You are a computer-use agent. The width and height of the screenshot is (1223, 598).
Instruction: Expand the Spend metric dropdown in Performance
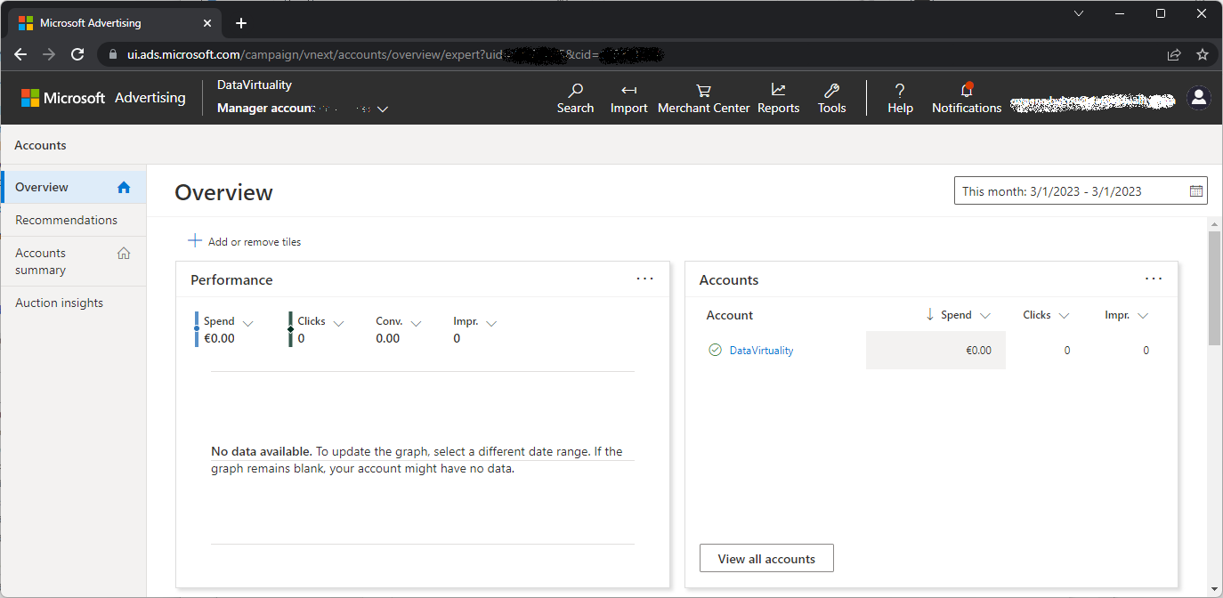click(x=248, y=323)
